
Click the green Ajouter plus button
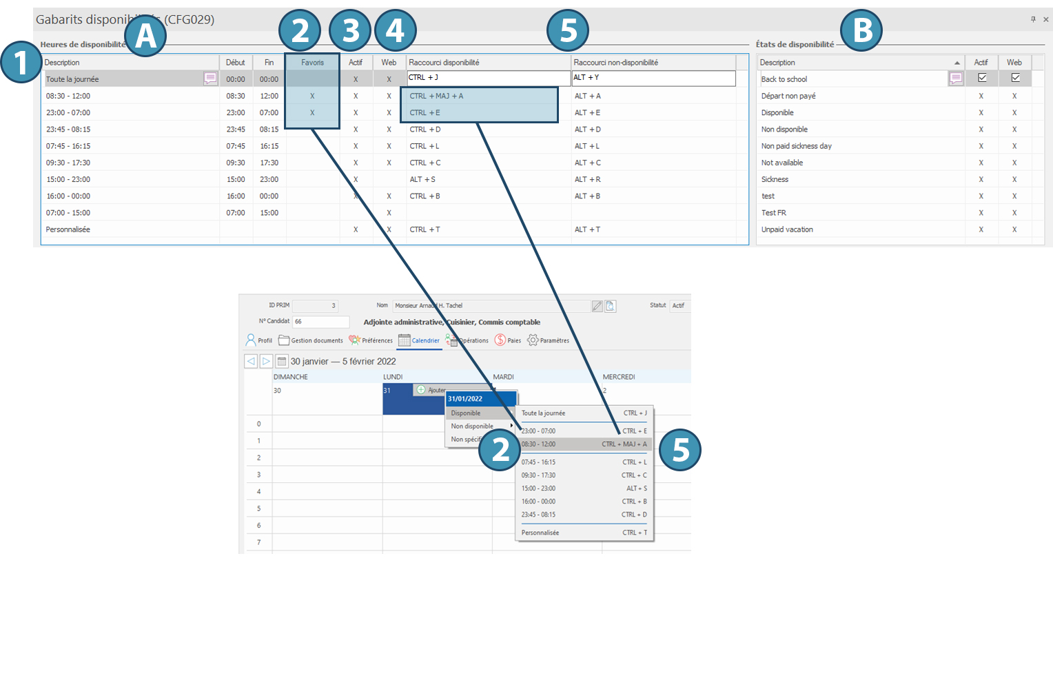click(x=421, y=390)
